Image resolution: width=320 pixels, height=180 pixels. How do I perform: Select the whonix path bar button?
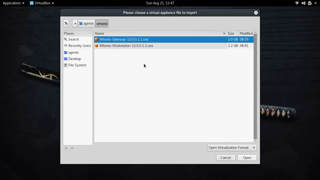102,24
